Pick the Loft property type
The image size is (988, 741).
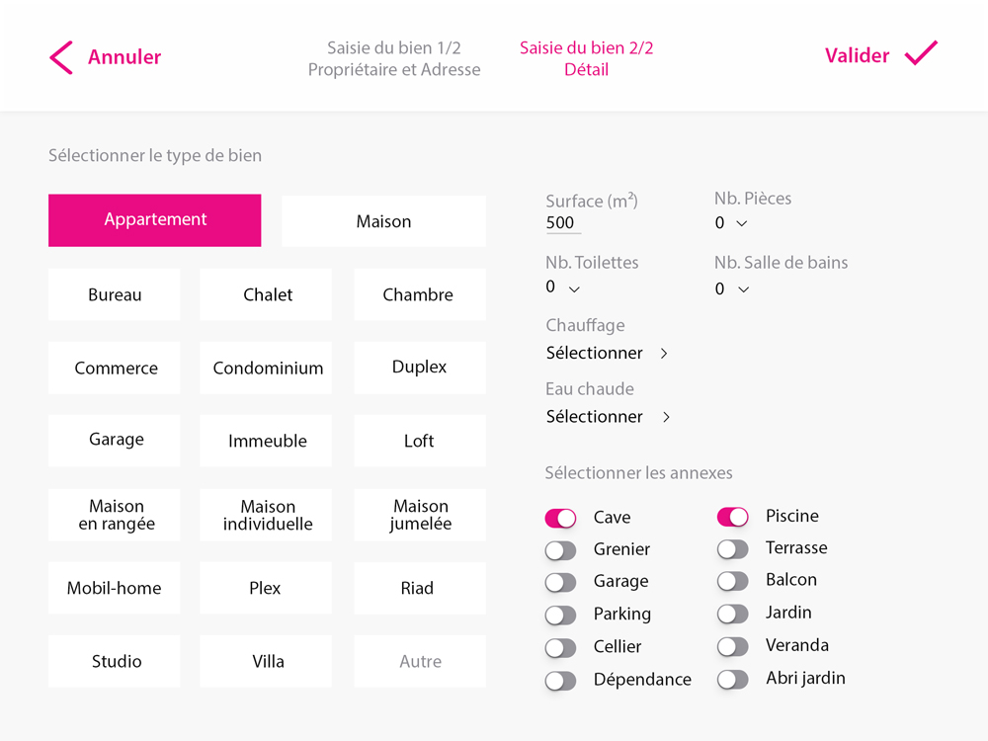click(420, 441)
